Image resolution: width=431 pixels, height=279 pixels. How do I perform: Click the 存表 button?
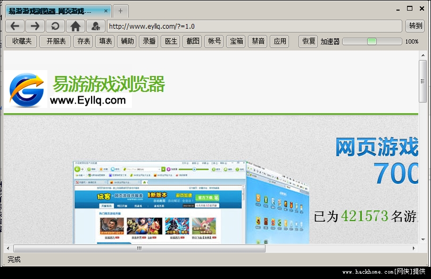click(84, 41)
